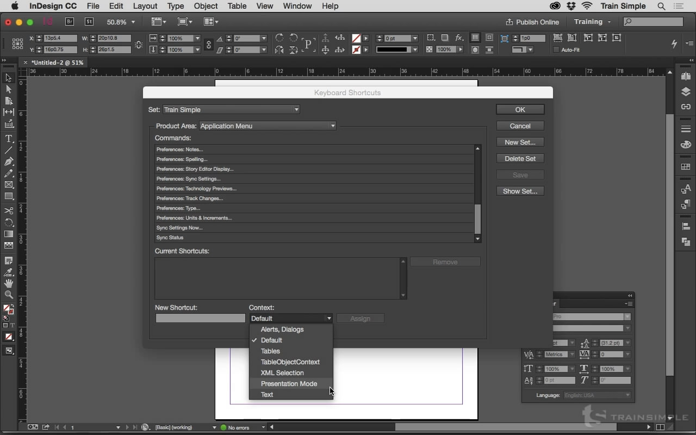
Task: Click the Quick Apply lightning bolt icon
Action: pyautogui.click(x=674, y=43)
